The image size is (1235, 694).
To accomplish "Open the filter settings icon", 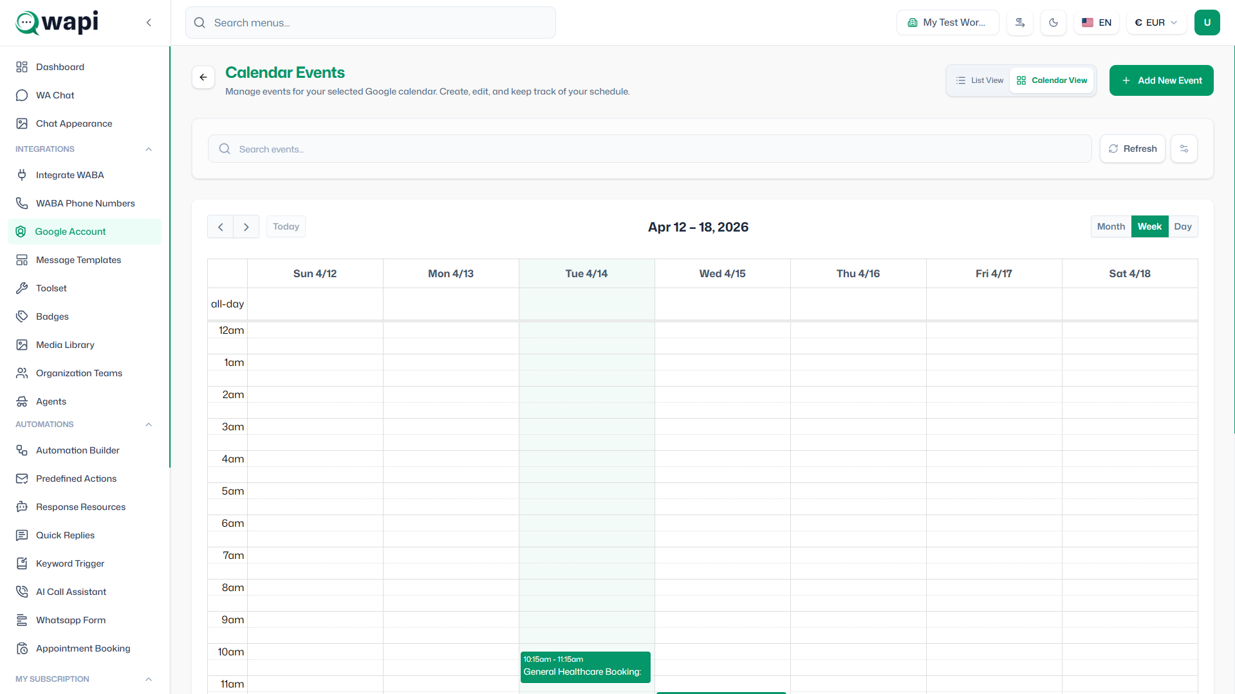I will [1184, 149].
